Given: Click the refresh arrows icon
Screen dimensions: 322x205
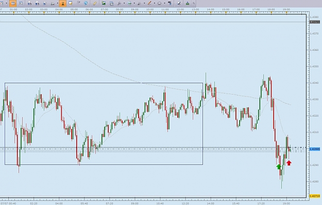Looking at the screenshot, I should 78,3.
